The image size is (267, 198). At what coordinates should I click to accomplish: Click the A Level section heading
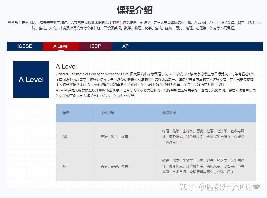coord(66,66)
